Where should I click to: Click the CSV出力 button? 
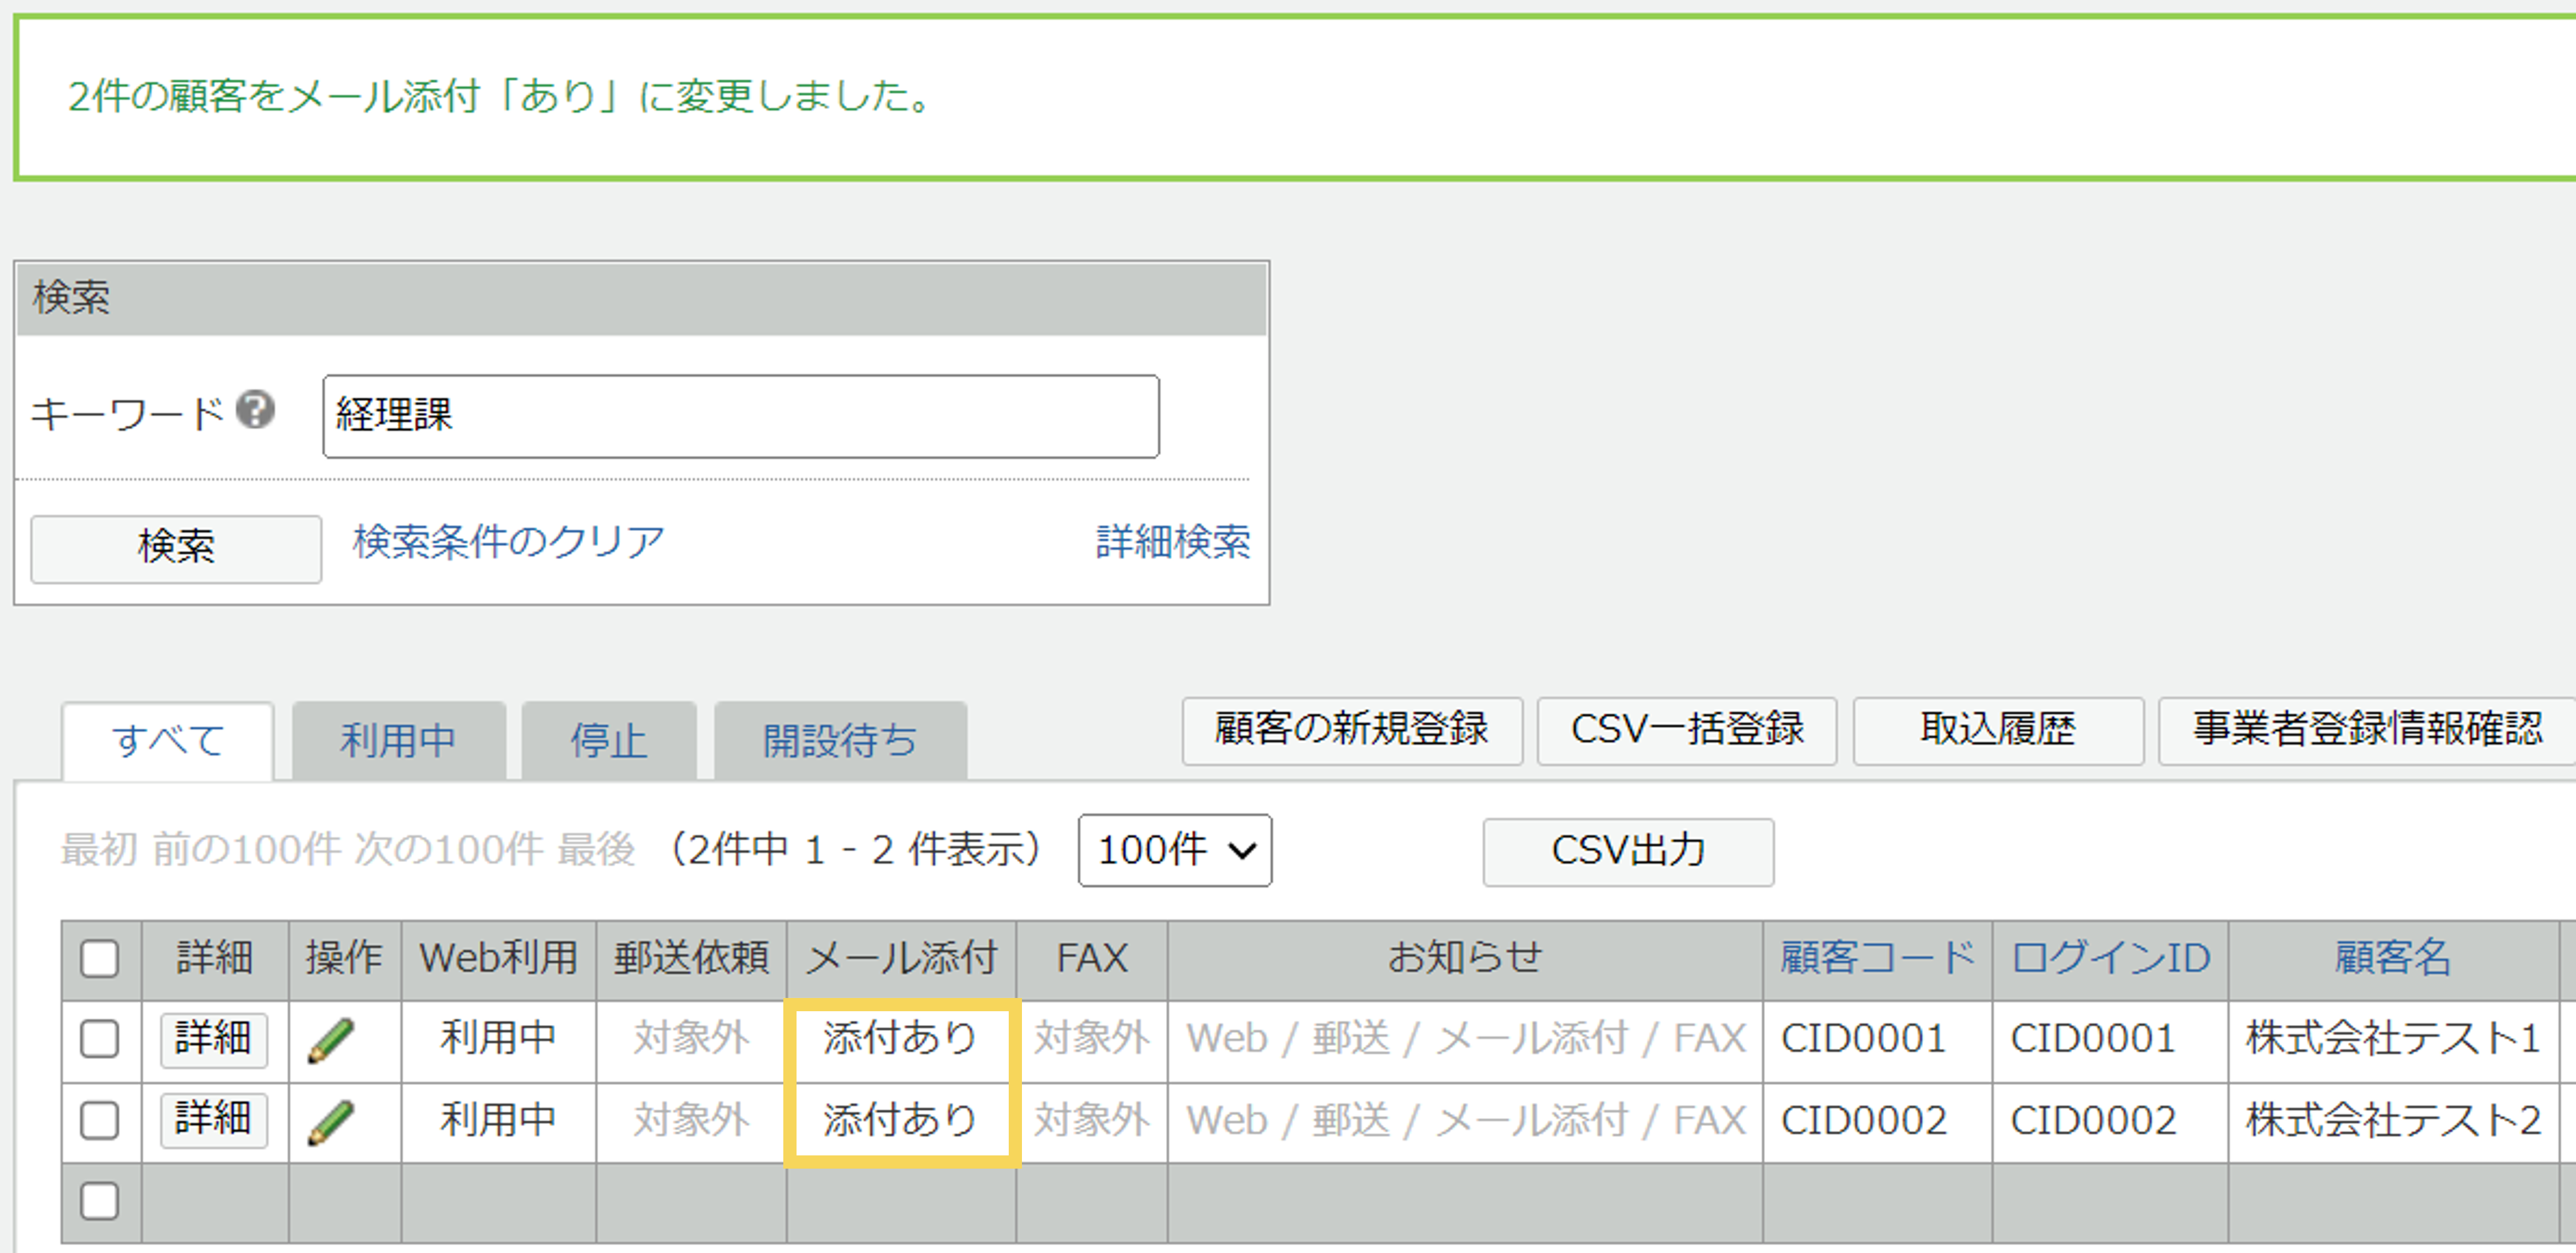click(1627, 851)
